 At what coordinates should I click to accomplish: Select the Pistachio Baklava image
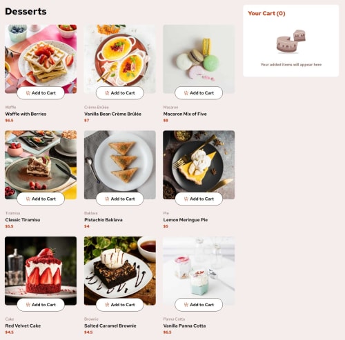120,165
